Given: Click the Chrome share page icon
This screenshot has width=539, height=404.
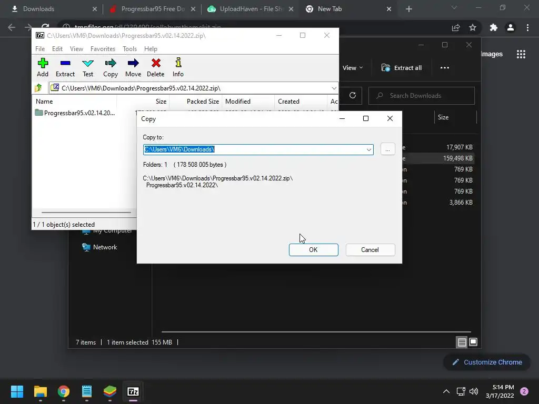Looking at the screenshot, I should 456,27.
